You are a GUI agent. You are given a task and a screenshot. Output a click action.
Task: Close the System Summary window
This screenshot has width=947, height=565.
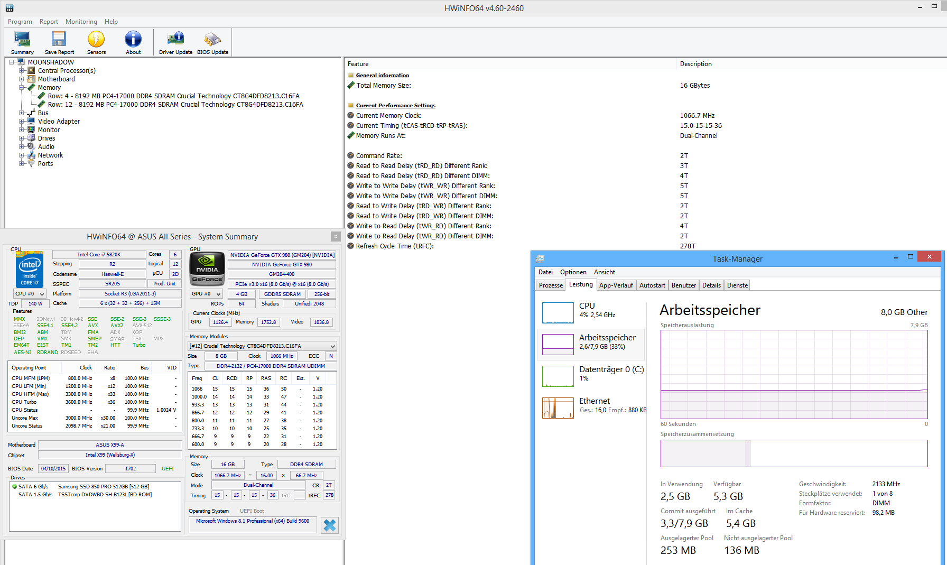click(x=336, y=236)
